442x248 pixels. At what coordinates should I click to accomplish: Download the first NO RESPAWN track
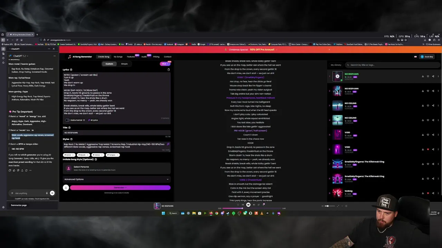coord(423,76)
